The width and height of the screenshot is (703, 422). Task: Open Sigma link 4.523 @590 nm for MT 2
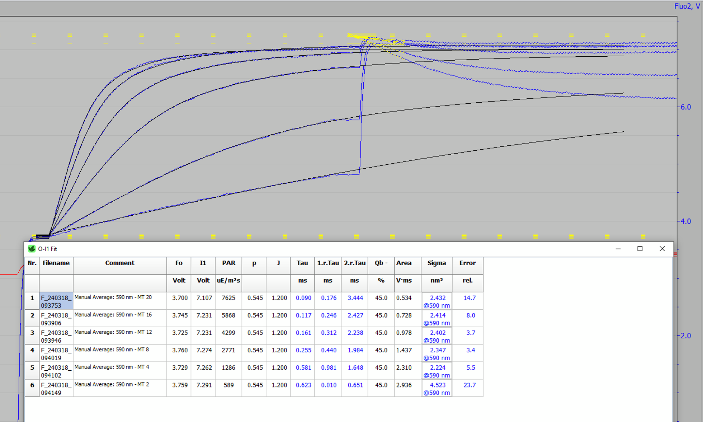pos(436,388)
